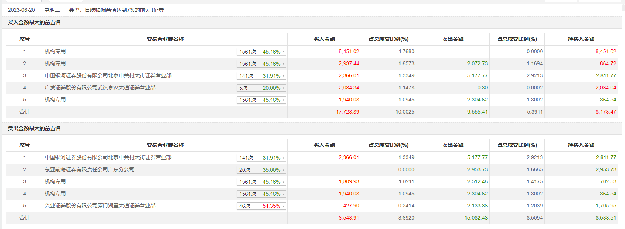This screenshot has width=625, height=229.
Task: Open 1561次 badge on sell table row 3
Action: point(261,182)
